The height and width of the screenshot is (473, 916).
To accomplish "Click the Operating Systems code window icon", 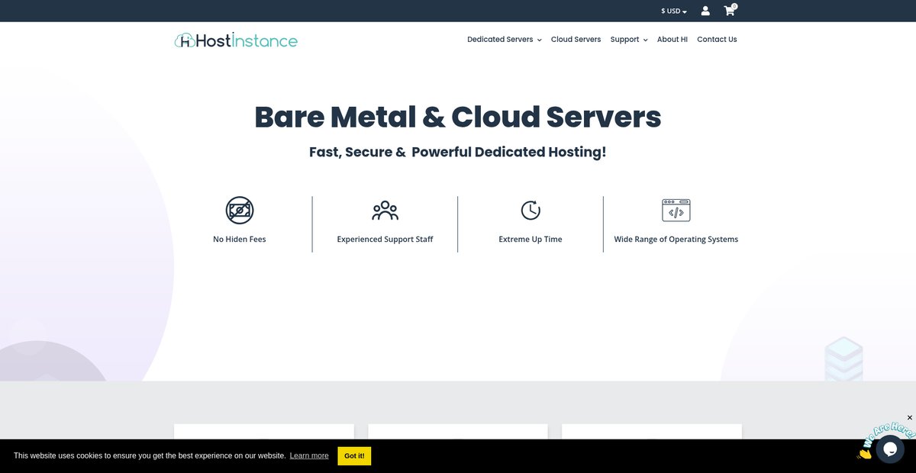I will tap(676, 210).
